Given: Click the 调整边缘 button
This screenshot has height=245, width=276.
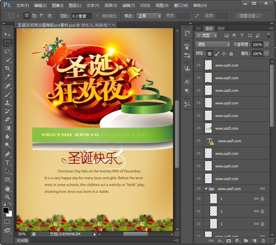Looking at the screenshot, I should click(x=249, y=16).
